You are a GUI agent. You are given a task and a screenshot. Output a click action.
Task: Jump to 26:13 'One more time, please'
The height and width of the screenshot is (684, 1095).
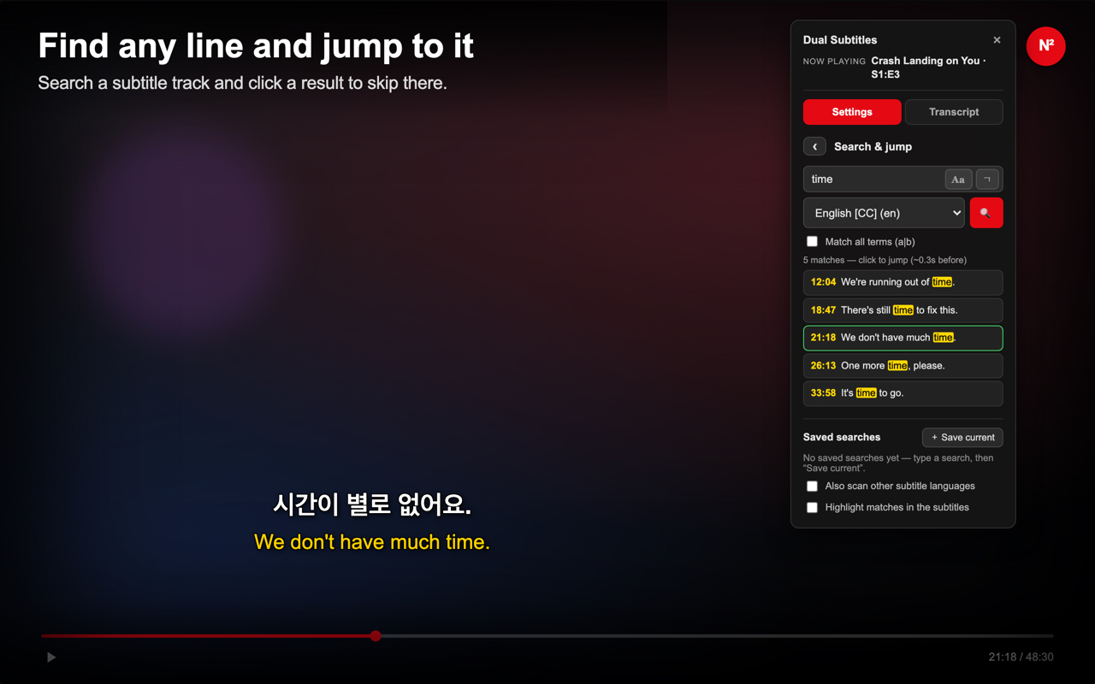[x=903, y=366]
